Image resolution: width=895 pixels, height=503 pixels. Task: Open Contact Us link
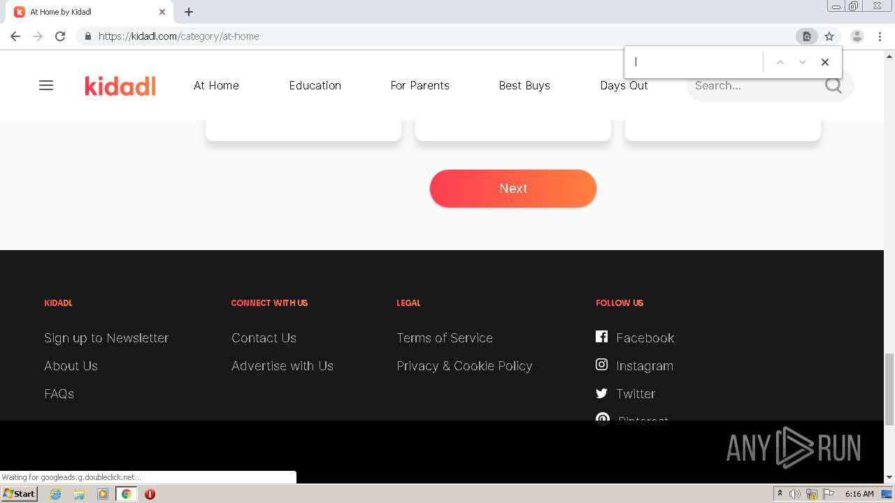(264, 337)
